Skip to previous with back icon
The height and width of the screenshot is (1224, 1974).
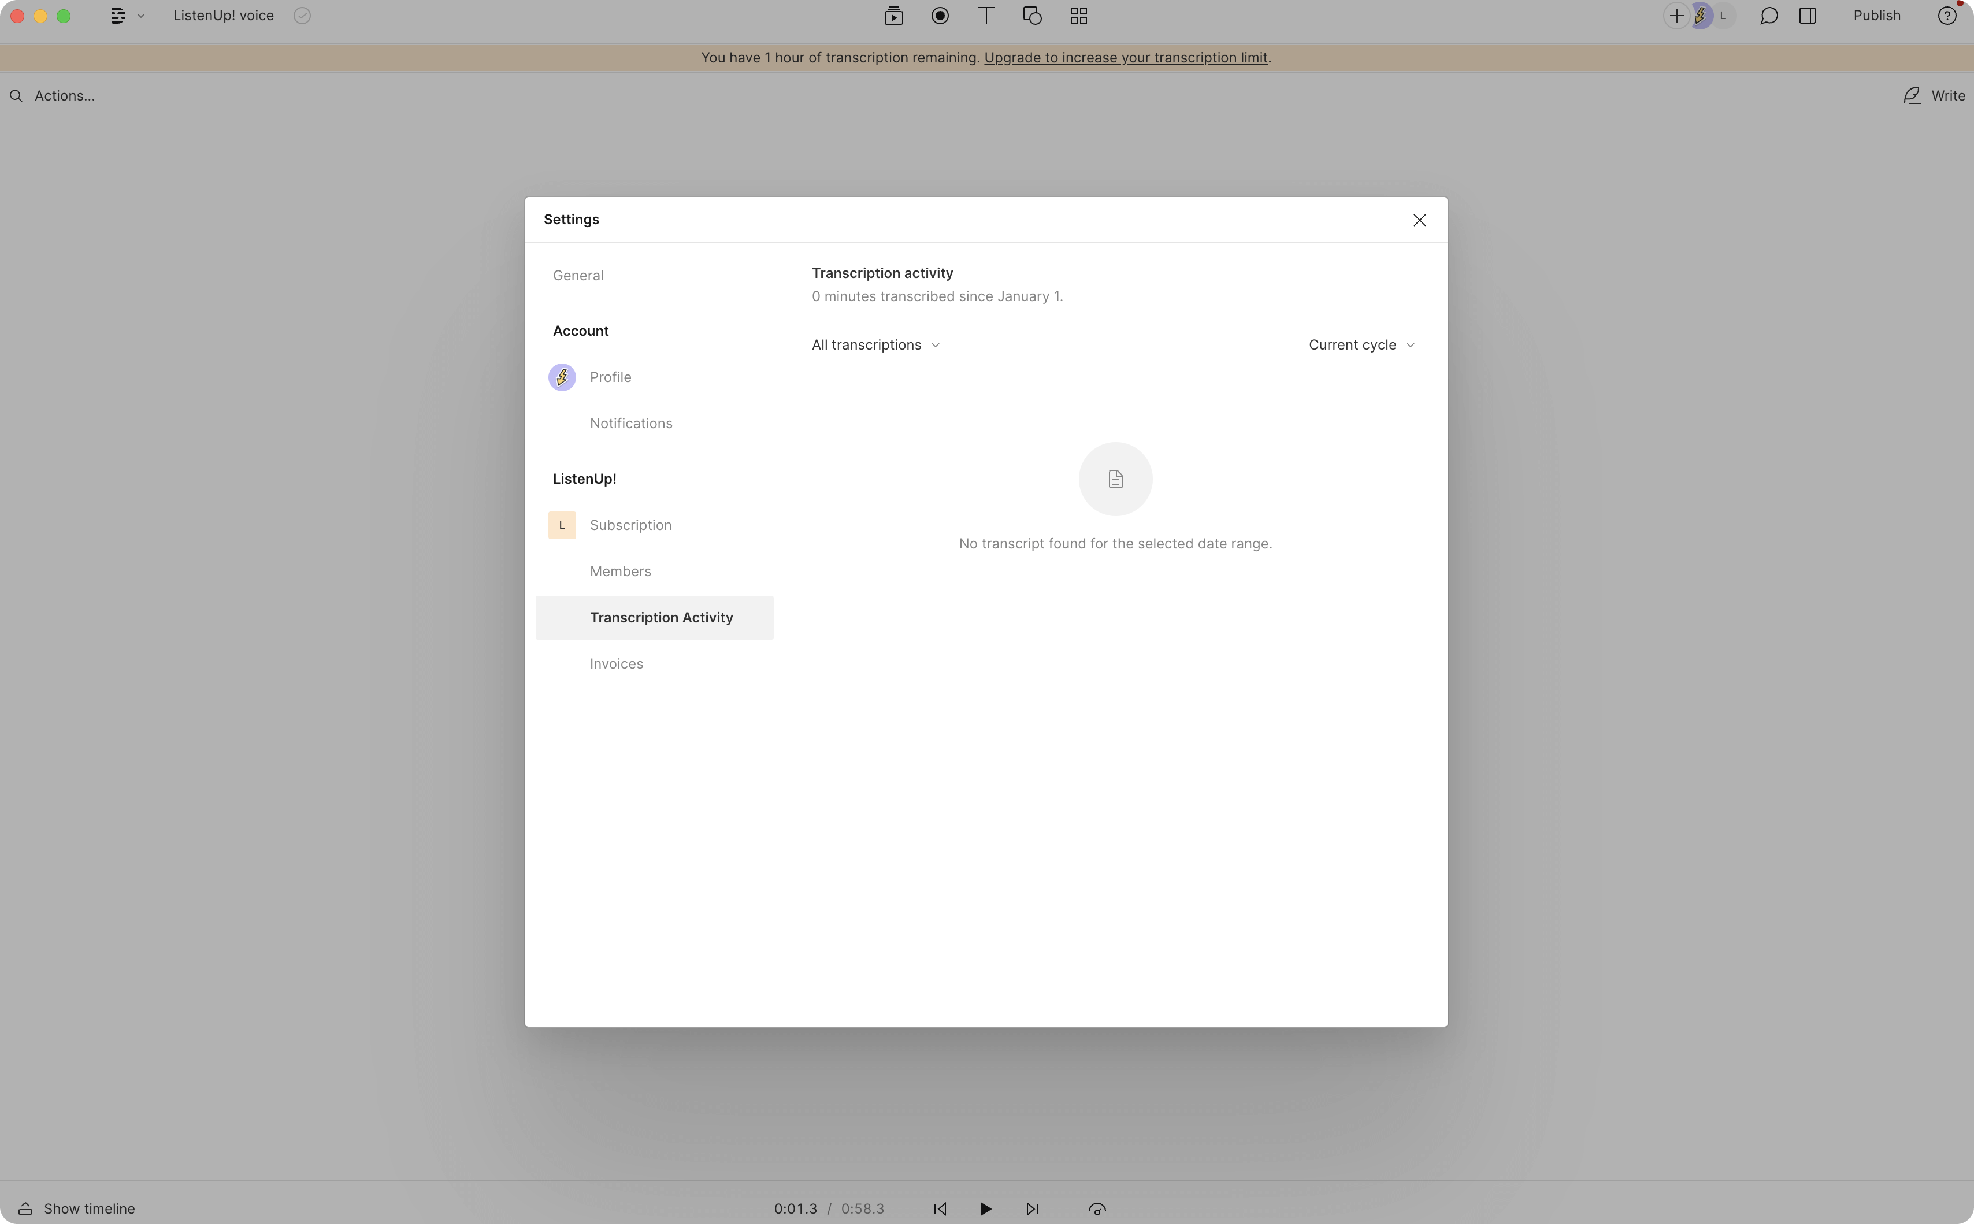(940, 1208)
